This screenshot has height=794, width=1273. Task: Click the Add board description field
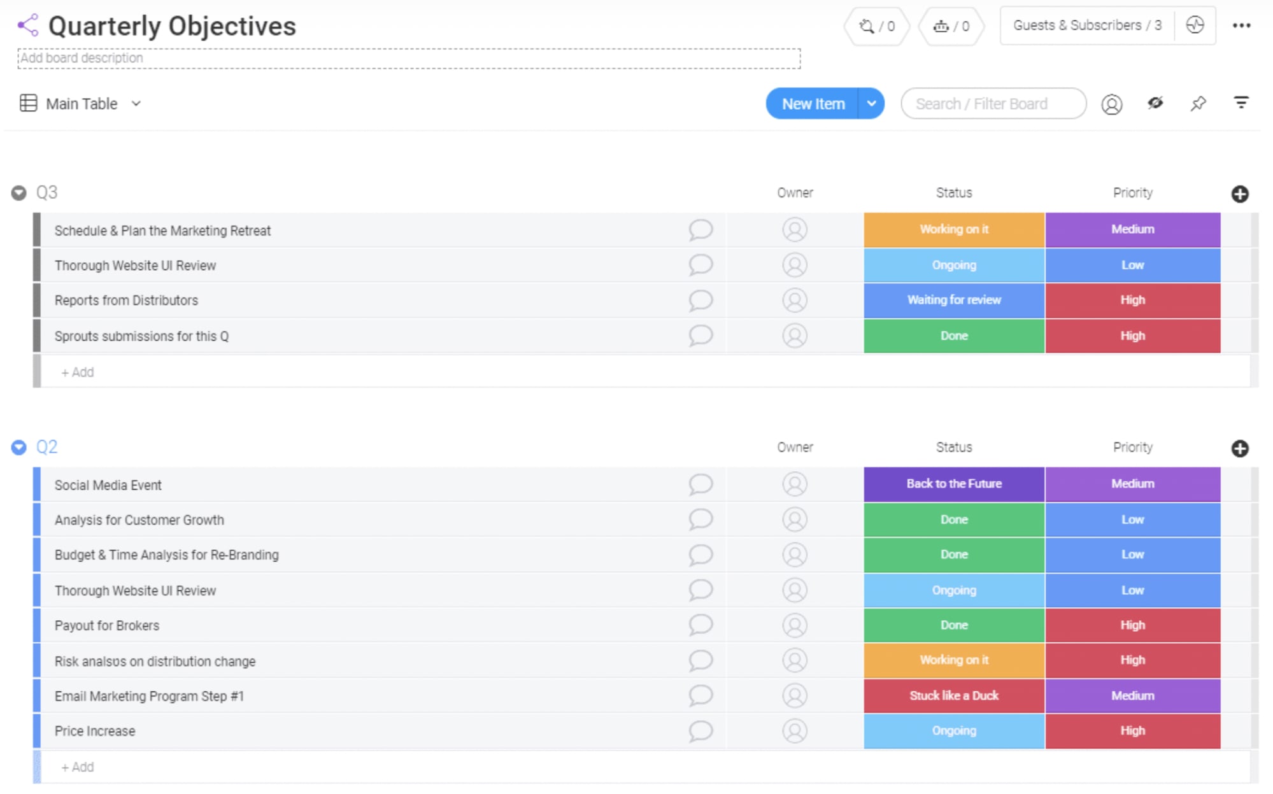[x=409, y=58]
